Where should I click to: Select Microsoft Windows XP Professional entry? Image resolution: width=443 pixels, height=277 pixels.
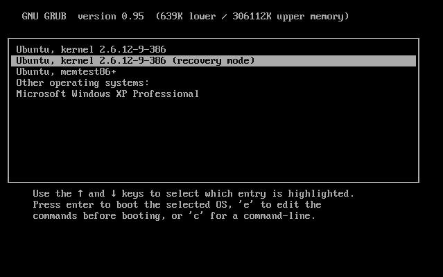tap(107, 93)
